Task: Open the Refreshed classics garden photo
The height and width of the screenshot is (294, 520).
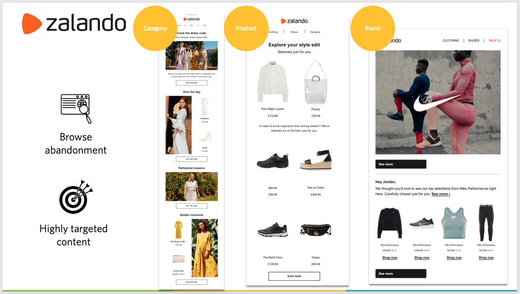Action: [x=191, y=187]
